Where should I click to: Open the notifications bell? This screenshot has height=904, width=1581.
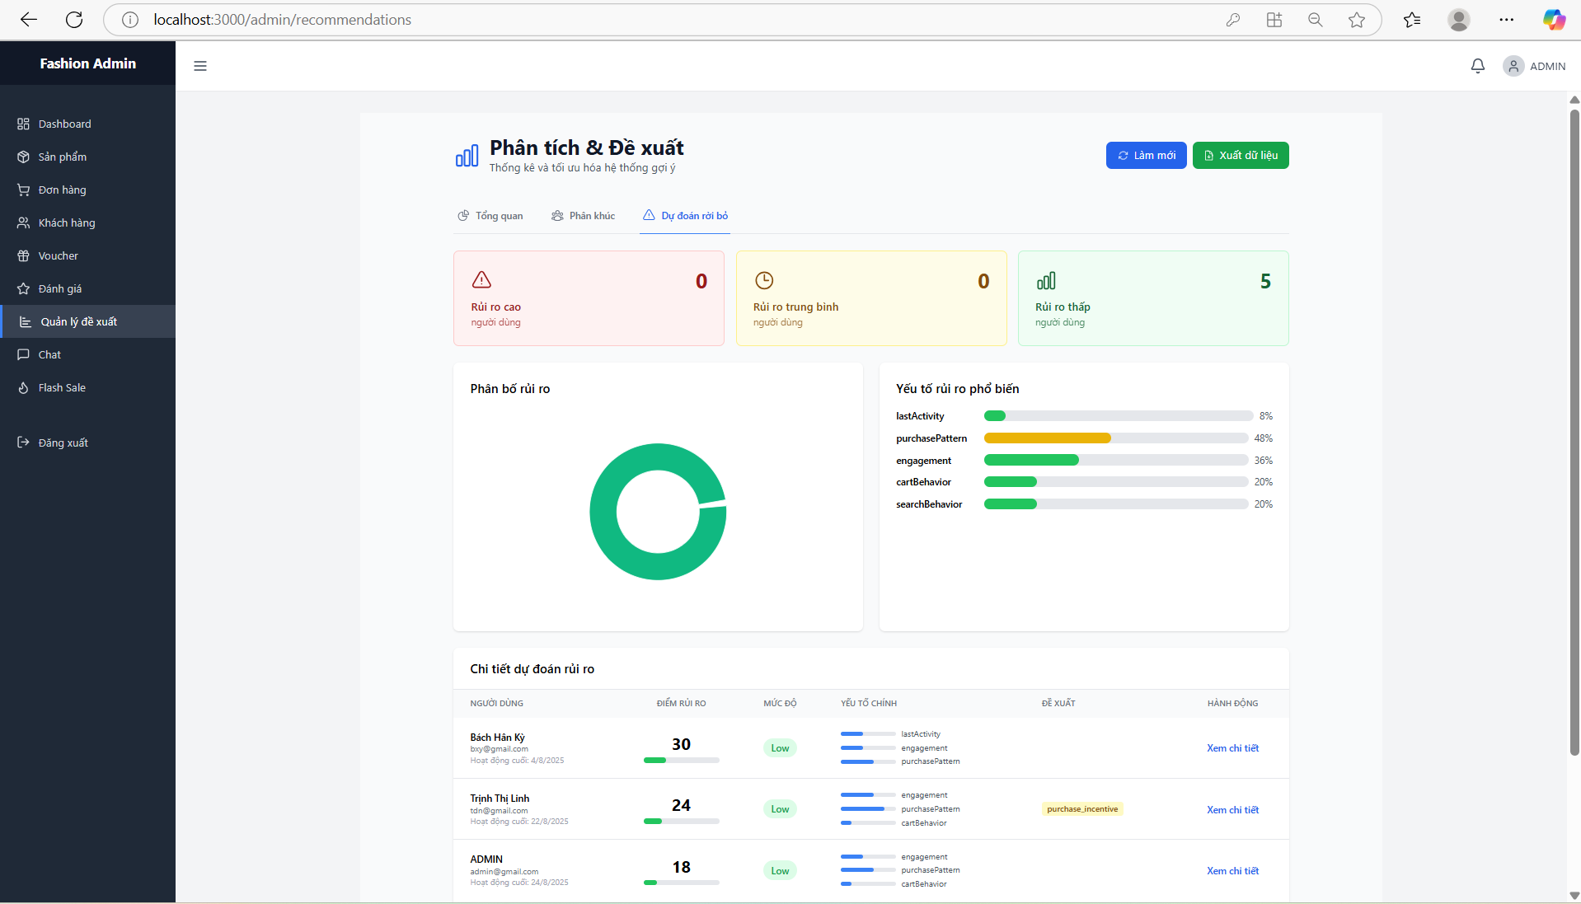[x=1478, y=66]
